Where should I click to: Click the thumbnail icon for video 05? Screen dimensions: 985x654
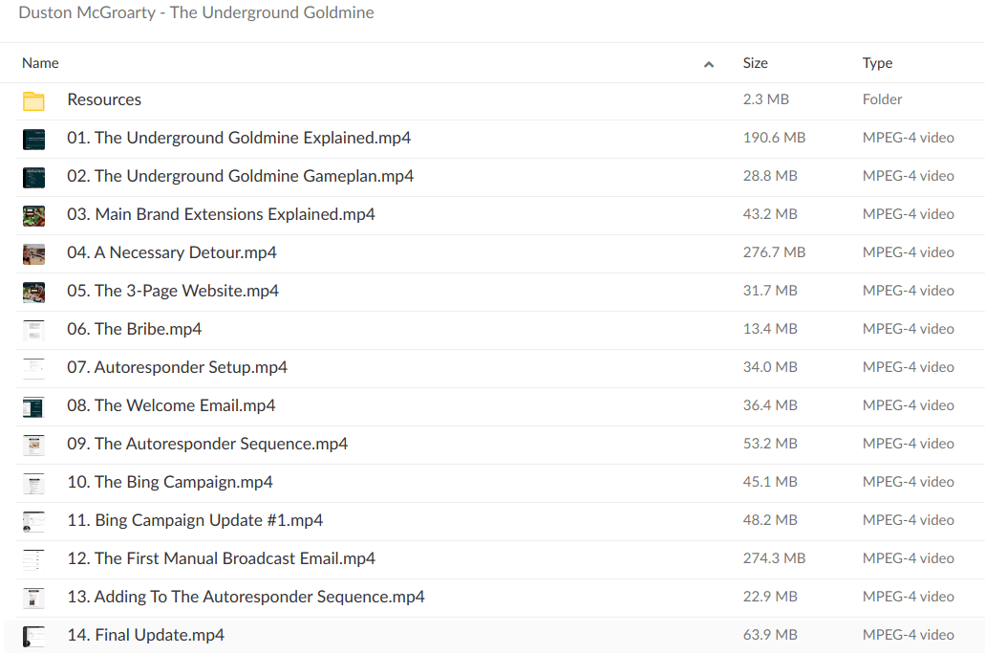tap(34, 292)
